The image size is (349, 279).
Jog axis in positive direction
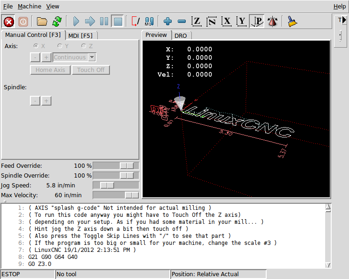46,57
